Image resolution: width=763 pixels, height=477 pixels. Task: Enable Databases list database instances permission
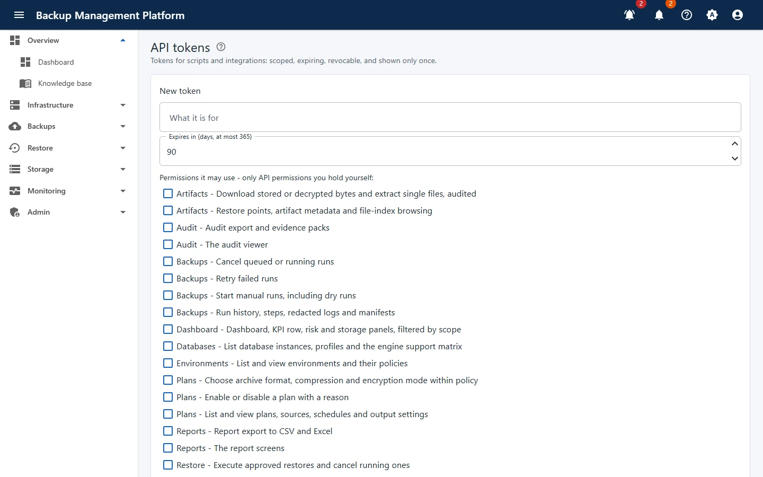click(168, 346)
